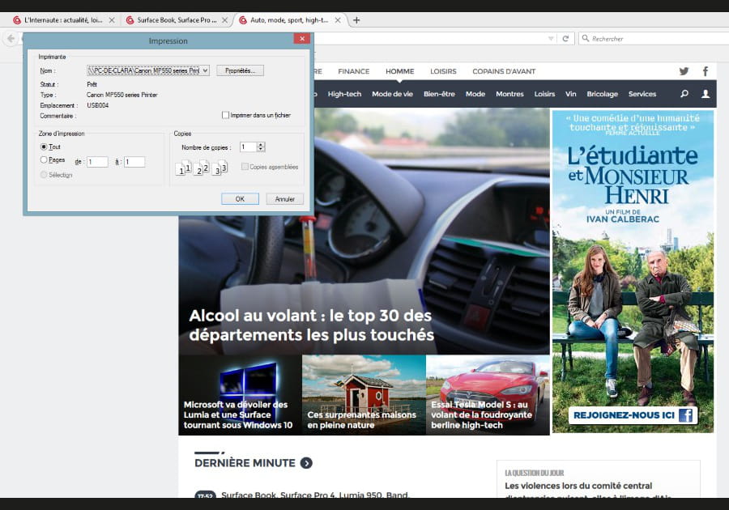Screen dimensions: 729x510
Task: Select the Pages print range option
Action: tap(45, 160)
